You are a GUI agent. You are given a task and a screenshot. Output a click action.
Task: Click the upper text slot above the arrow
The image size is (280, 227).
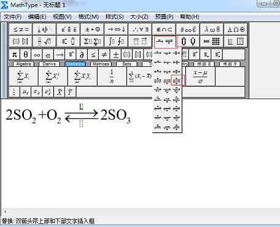pyautogui.click(x=81, y=107)
